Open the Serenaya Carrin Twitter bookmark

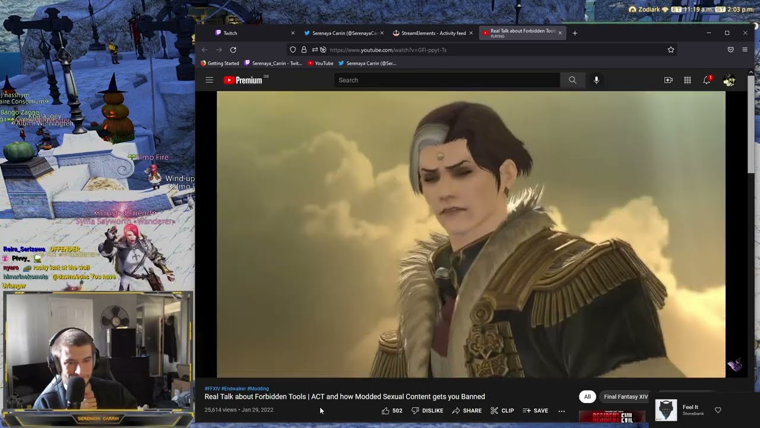(x=368, y=63)
